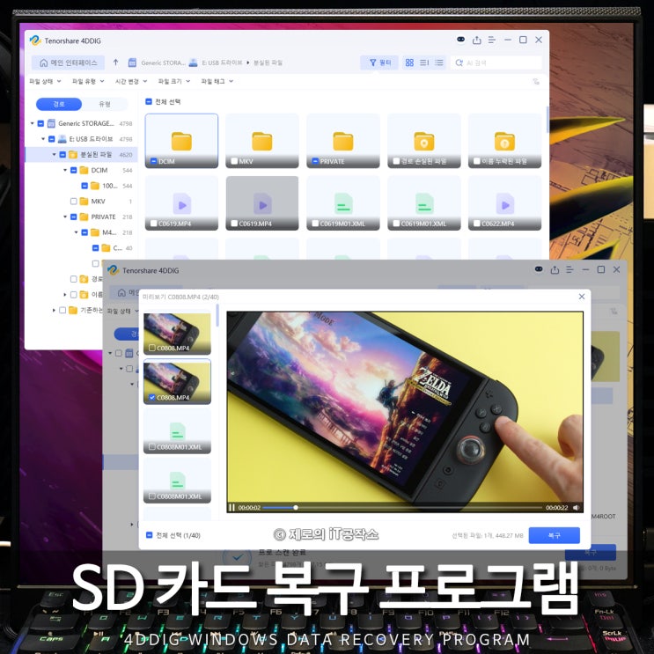Collapse 분실된 파일 tree node arrow
Image resolution: width=654 pixels, height=654 pixels.
coord(54,155)
